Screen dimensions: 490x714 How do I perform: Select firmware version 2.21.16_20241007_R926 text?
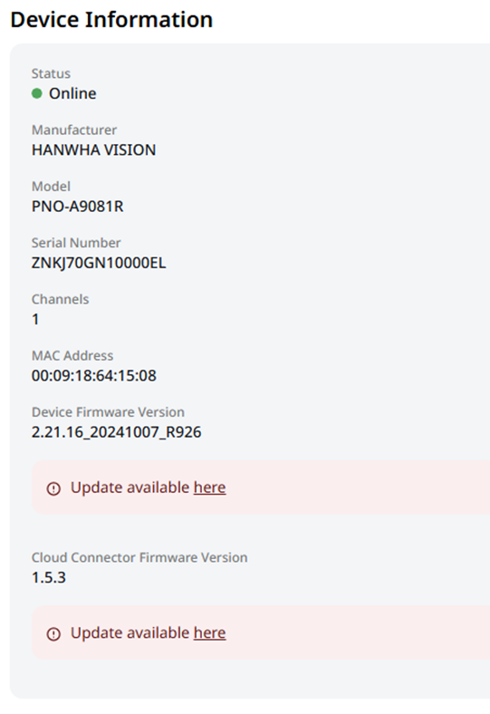click(117, 432)
